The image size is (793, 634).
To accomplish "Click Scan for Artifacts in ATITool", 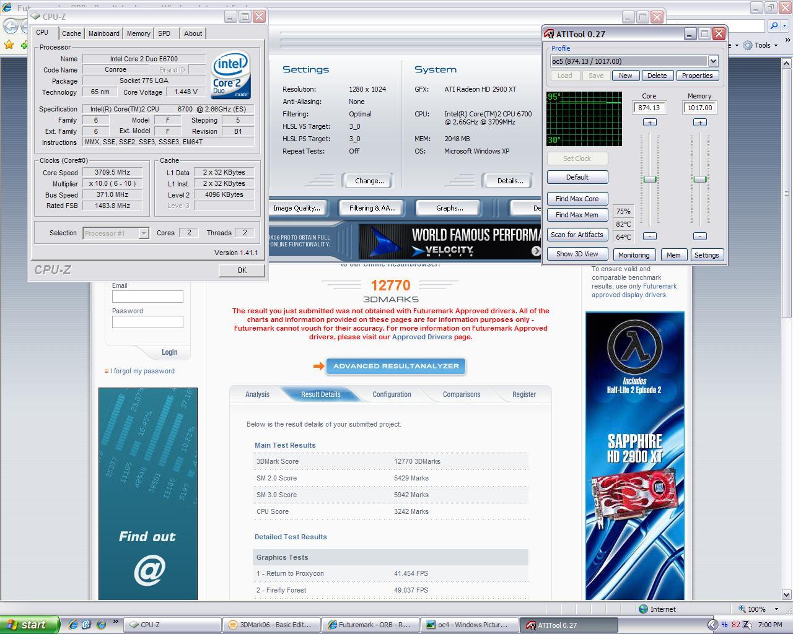I will point(577,235).
